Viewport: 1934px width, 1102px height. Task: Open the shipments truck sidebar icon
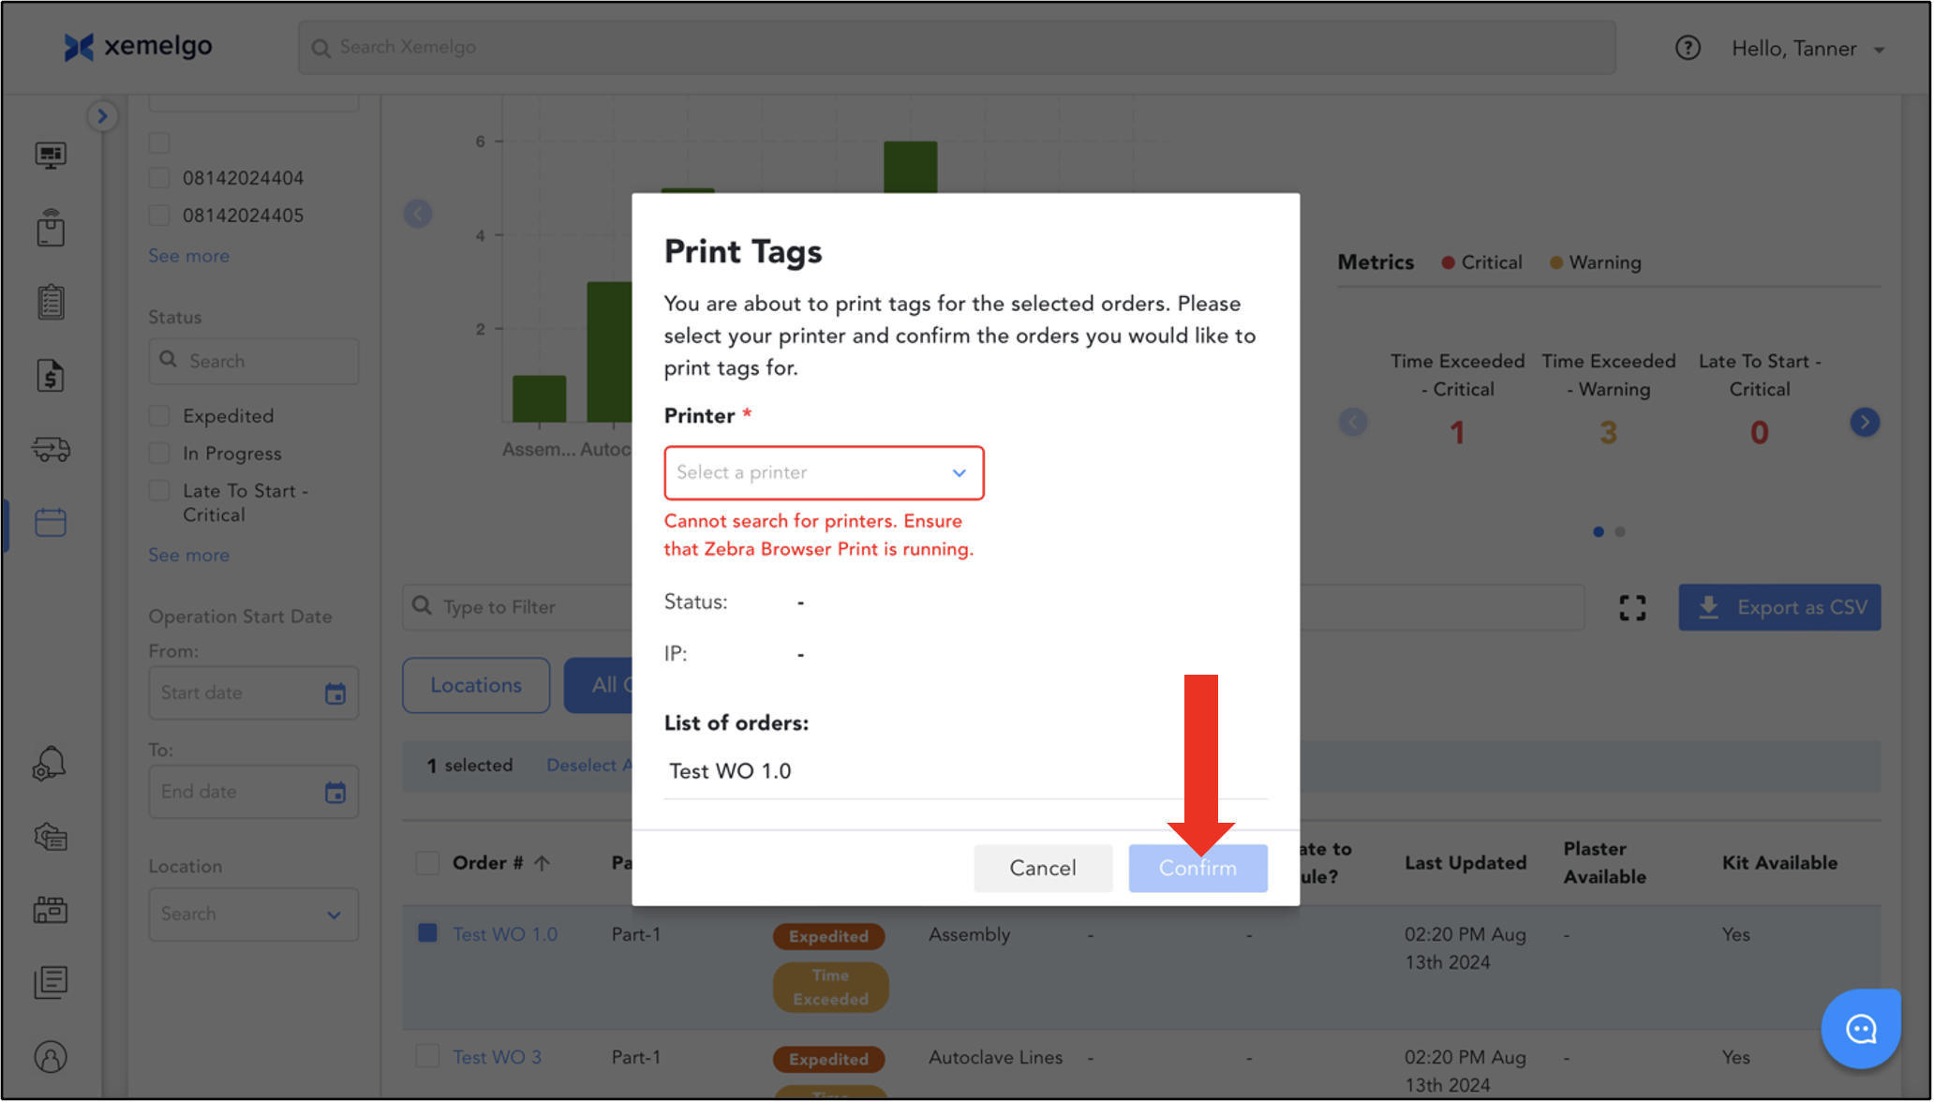point(51,450)
